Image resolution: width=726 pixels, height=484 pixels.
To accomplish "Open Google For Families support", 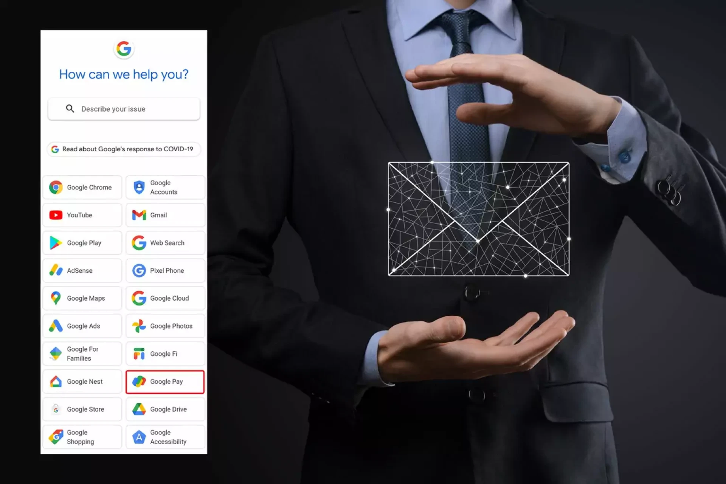I will (83, 354).
